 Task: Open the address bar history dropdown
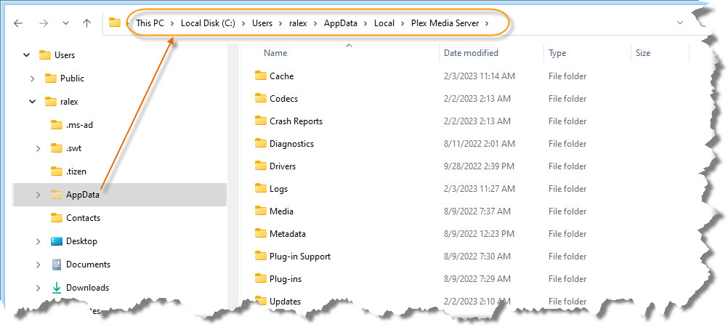pyautogui.click(x=680, y=23)
